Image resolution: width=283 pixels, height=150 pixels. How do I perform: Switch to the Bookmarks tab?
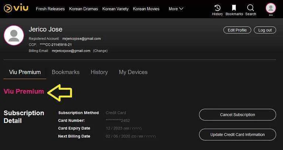(66, 72)
